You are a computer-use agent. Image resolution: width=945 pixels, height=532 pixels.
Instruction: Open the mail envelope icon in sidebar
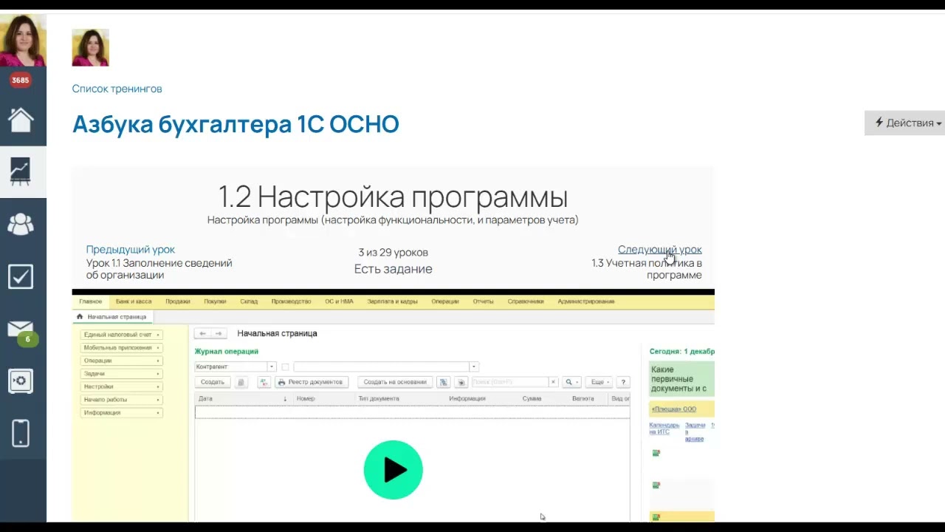point(21,329)
